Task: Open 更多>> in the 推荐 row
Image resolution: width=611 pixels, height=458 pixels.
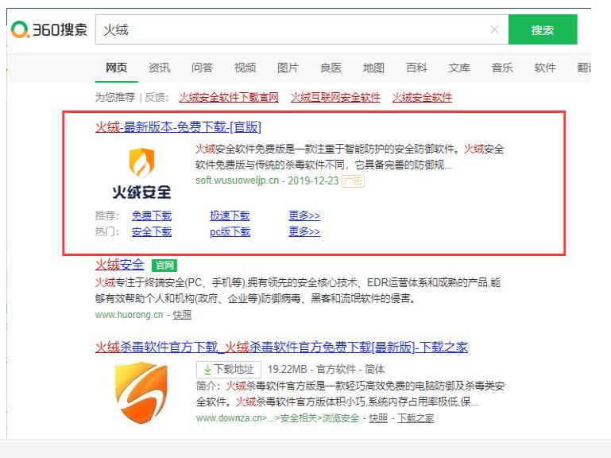Action: [304, 215]
